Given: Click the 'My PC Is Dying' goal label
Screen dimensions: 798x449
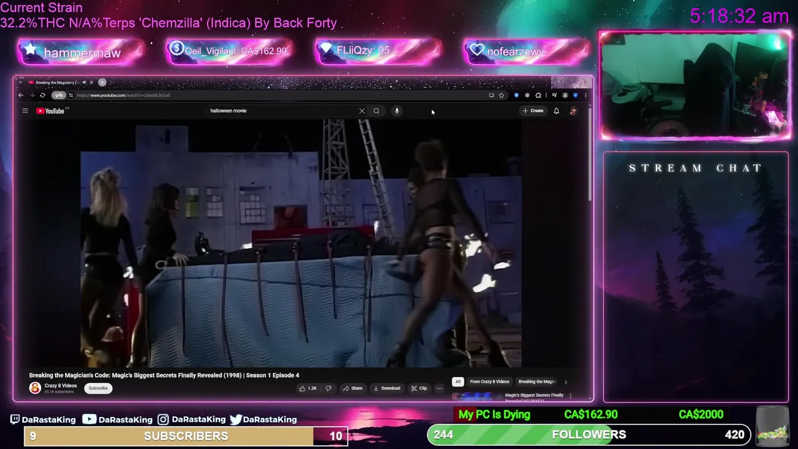Looking at the screenshot, I should [x=494, y=414].
